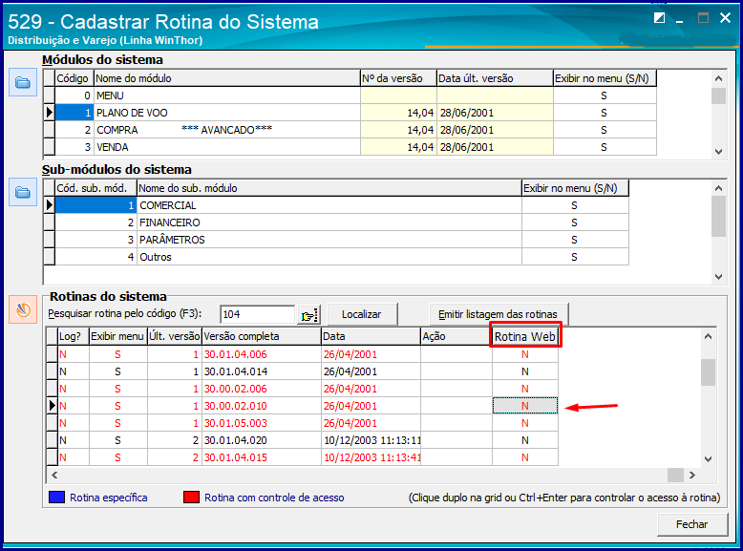Screen dimensions: 743x551
Task: Click right arrow of routines horizontal scrollbar
Action: 691,475
